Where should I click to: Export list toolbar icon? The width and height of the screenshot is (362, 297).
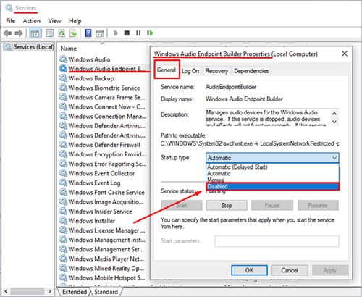tap(72, 33)
